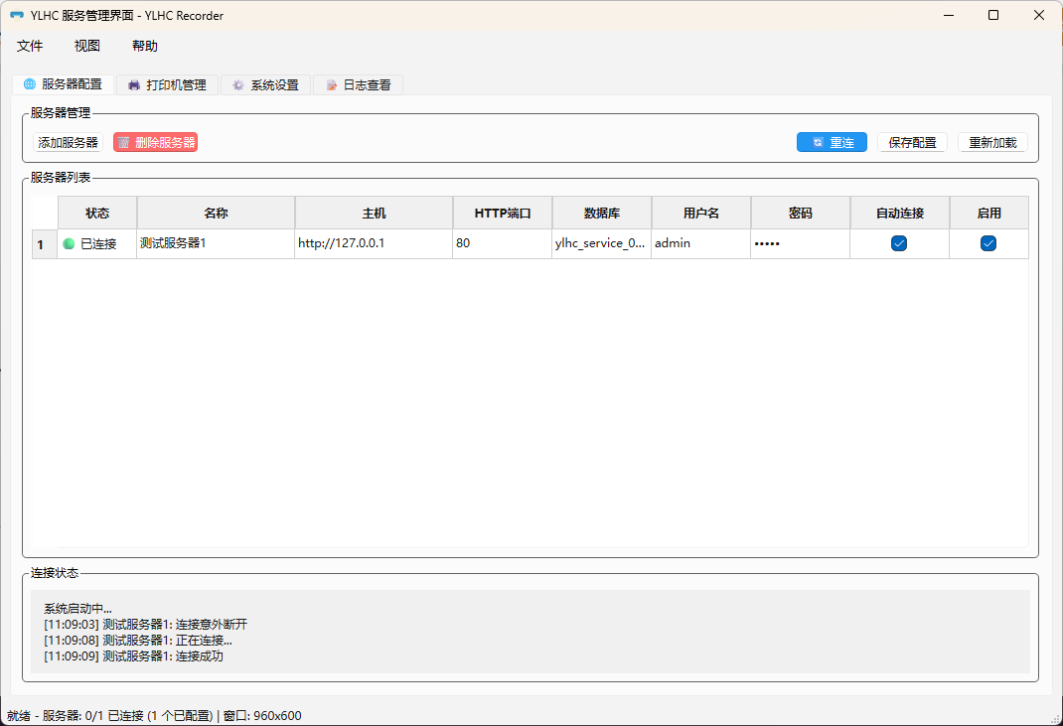Click the notepad icon on 日志查看 tab
Viewport: 1063px width, 726px height.
[332, 85]
